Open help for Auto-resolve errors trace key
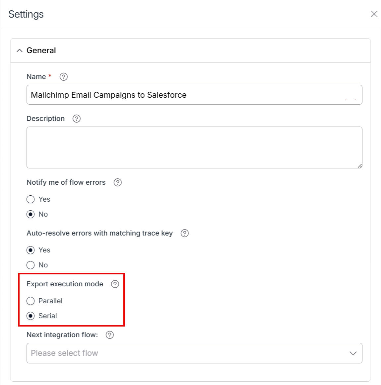Image resolution: width=381 pixels, height=385 pixels. pyautogui.click(x=185, y=233)
